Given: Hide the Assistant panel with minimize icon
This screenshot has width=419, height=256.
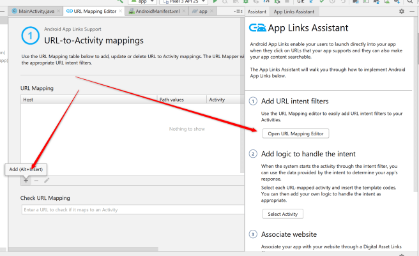Looking at the screenshot, I should [413, 11].
